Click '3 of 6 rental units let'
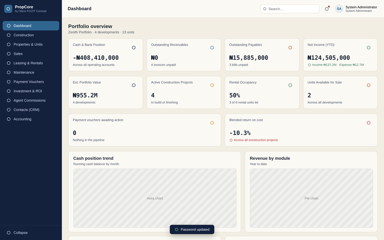The height and width of the screenshot is (240, 384). point(244,102)
